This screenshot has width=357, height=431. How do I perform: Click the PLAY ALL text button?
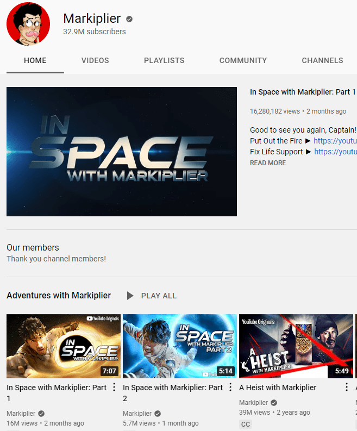(x=159, y=296)
